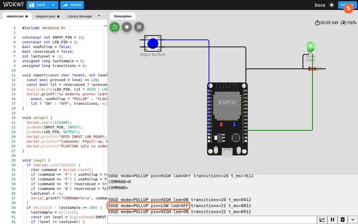Switch to the diagram.json tab
The width and height of the screenshot is (358, 224).
(47, 16)
